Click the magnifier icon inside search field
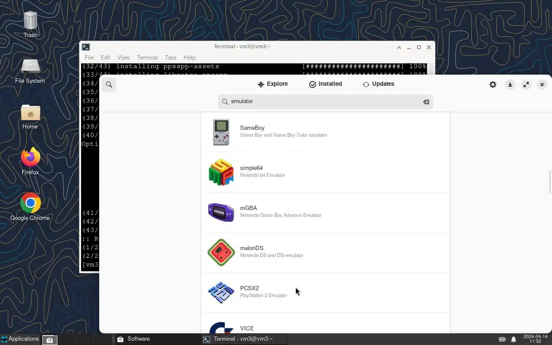 click(225, 101)
